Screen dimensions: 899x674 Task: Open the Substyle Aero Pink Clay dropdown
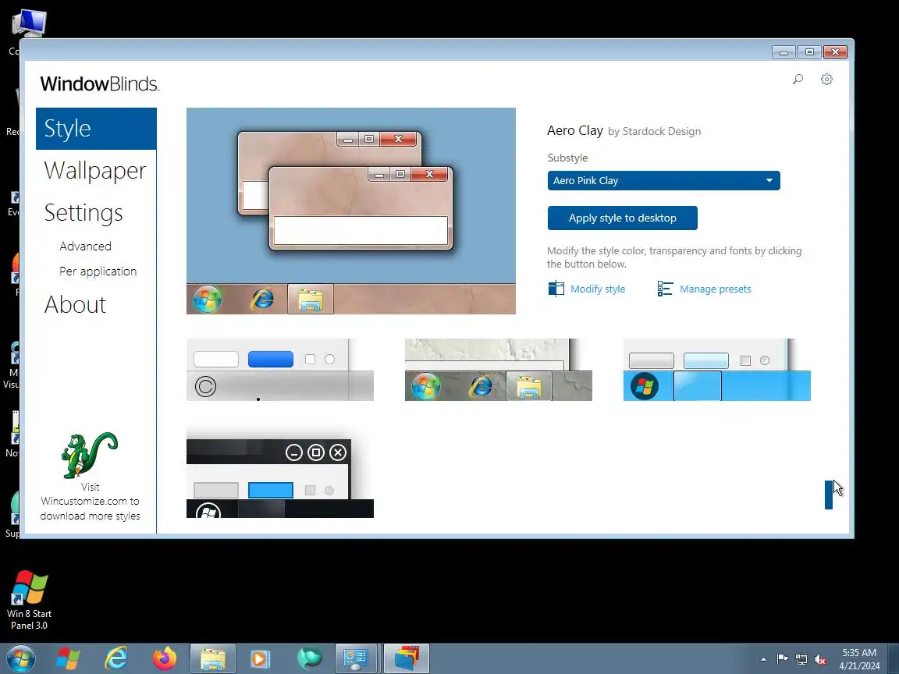point(663,180)
